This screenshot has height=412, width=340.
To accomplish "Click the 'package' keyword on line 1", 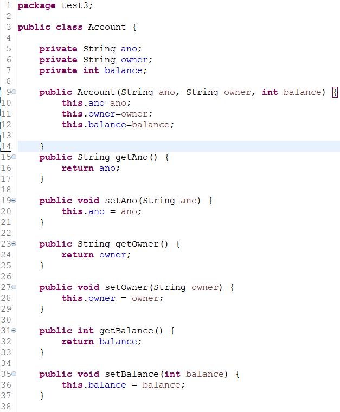I will (x=36, y=6).
